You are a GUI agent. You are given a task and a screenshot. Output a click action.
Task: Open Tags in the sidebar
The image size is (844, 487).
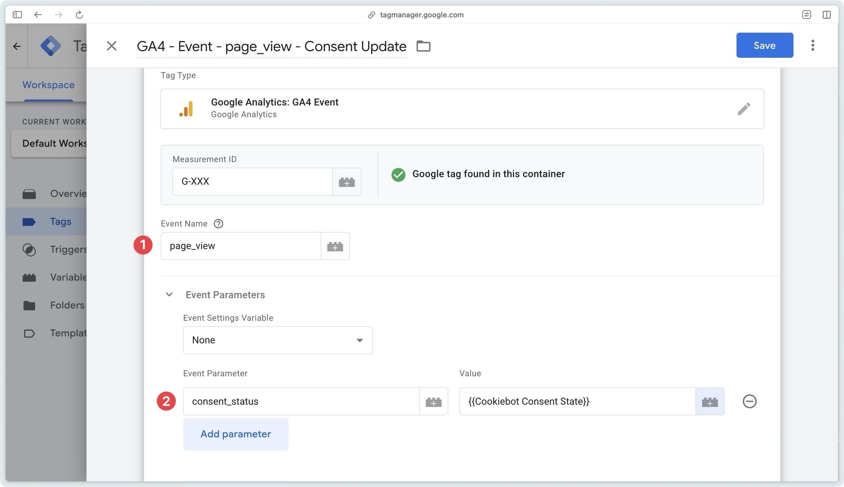46,222
